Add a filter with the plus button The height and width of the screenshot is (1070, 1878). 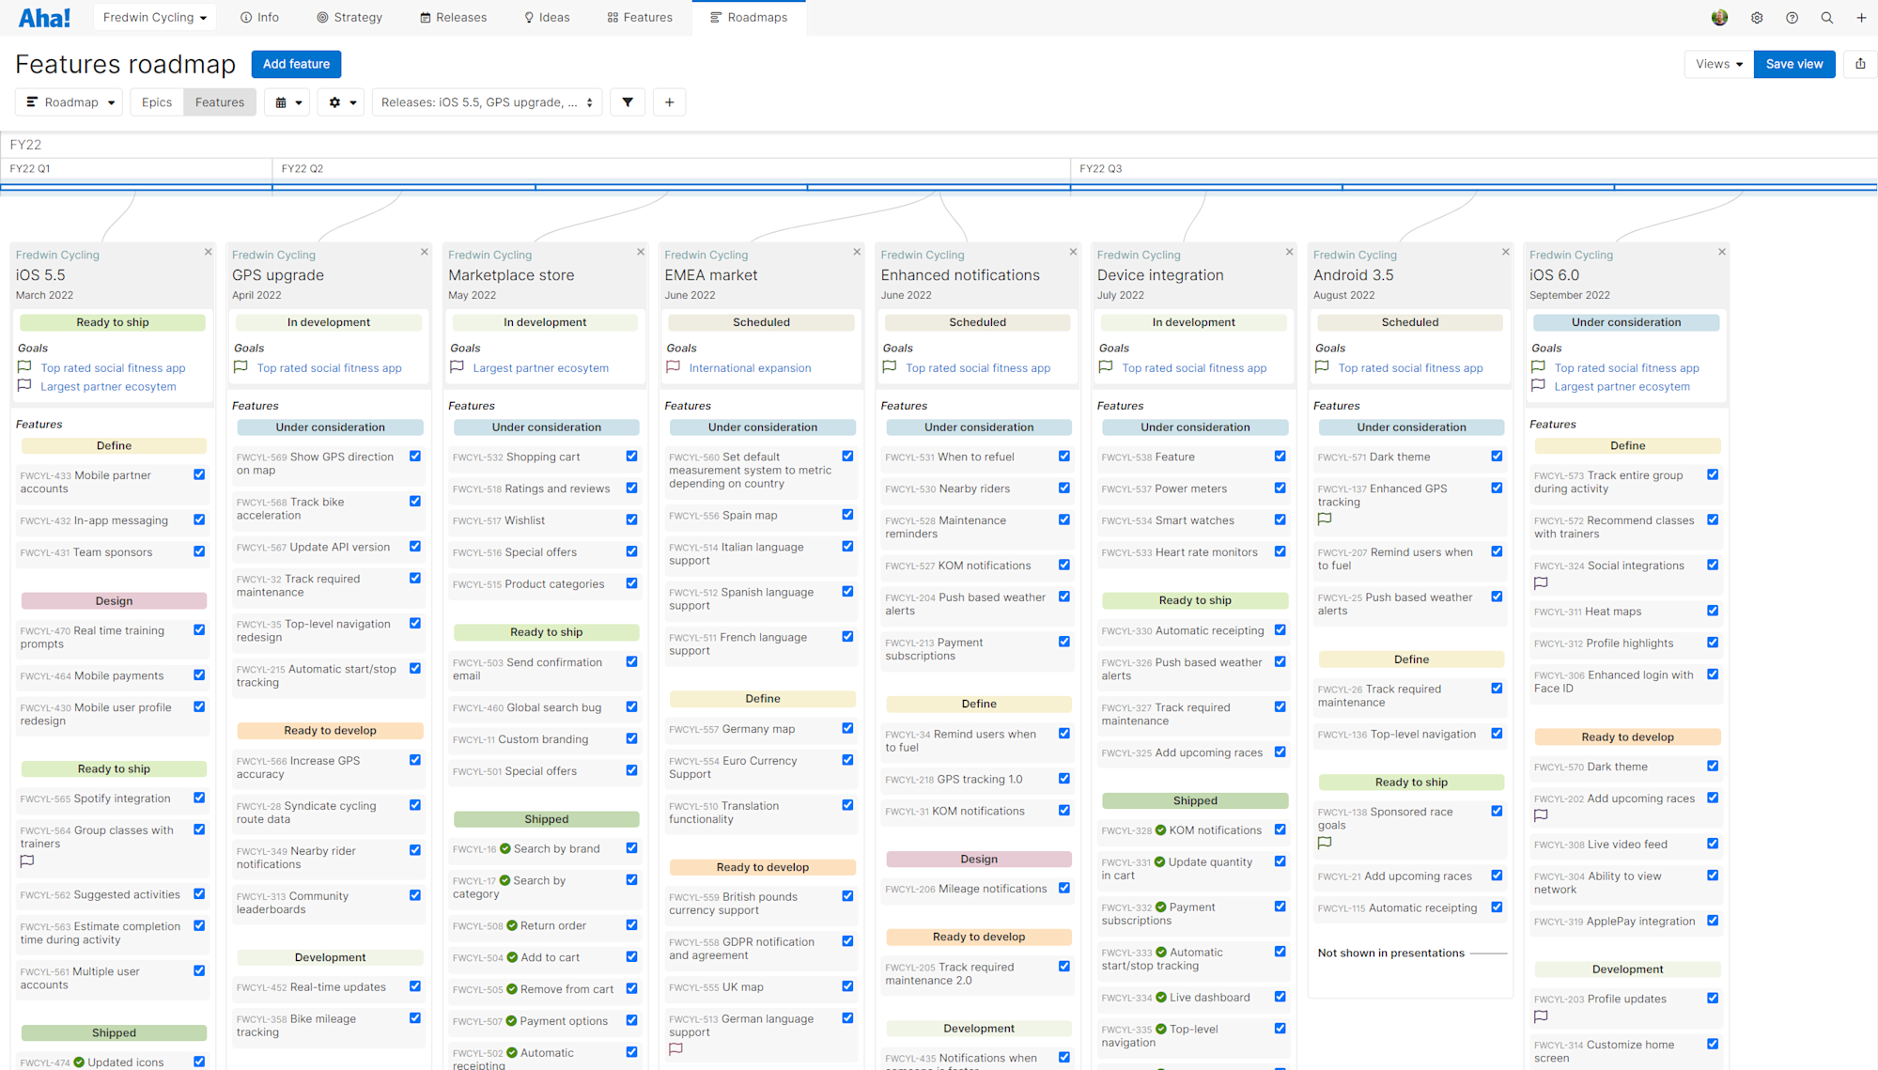pyautogui.click(x=669, y=102)
